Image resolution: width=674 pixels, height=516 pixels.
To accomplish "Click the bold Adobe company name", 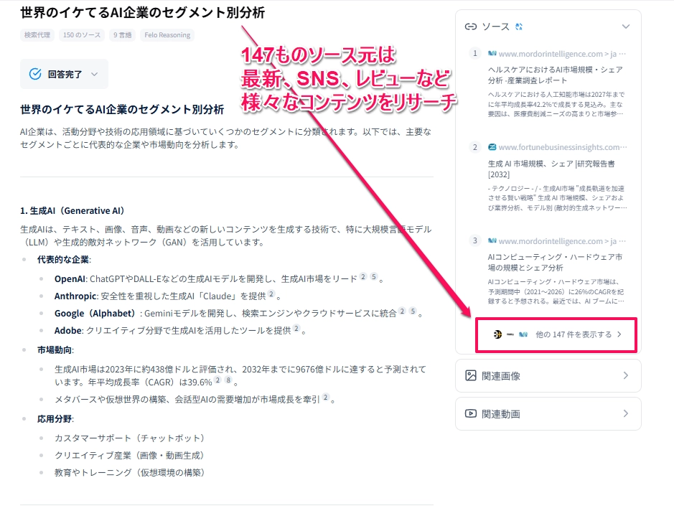I will point(68,330).
